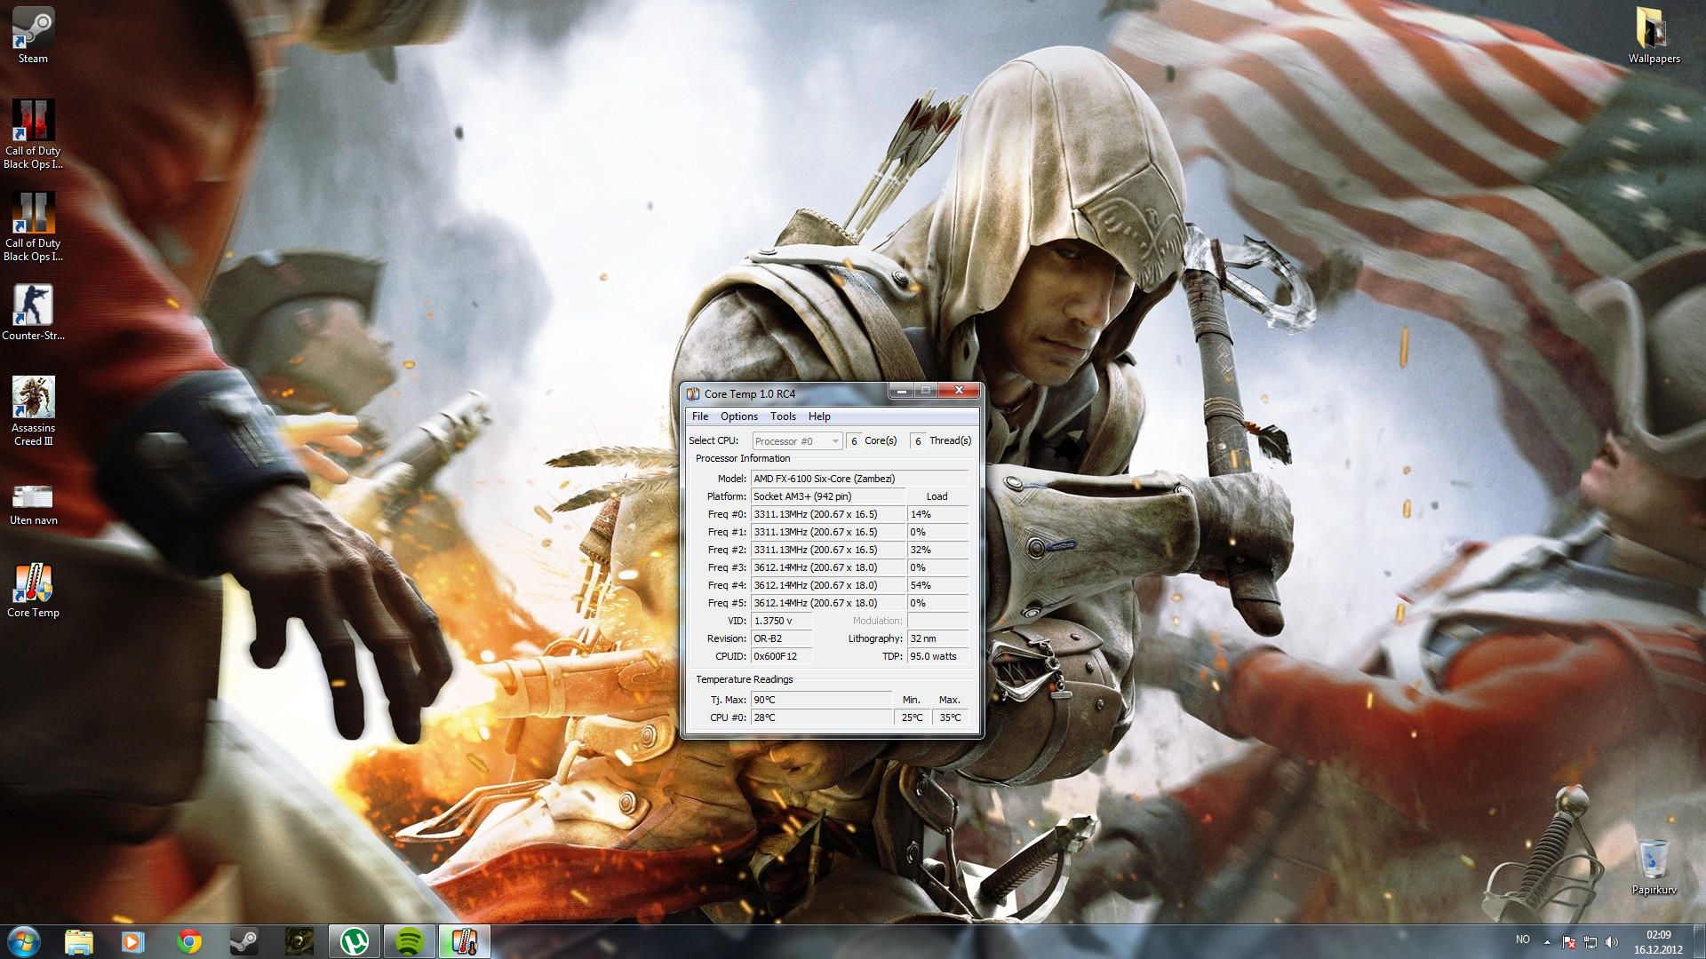The width and height of the screenshot is (1706, 959).
Task: Open the Assassins Creed III shortcut
Action: point(33,410)
